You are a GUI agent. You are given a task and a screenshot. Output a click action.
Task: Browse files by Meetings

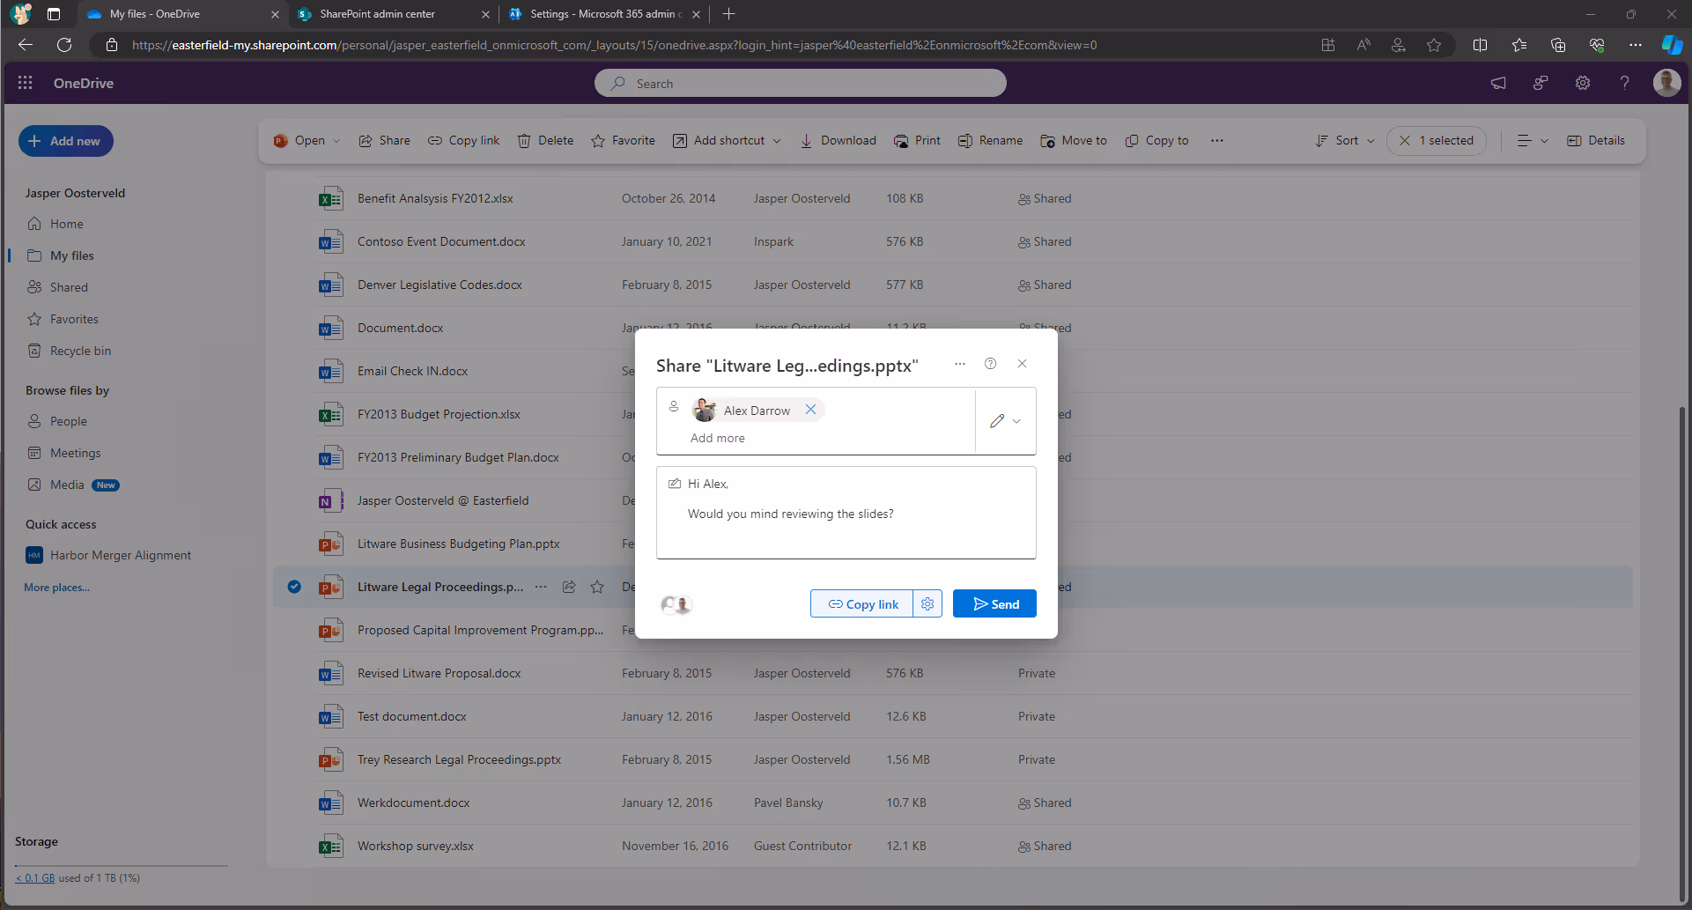pyautogui.click(x=75, y=453)
